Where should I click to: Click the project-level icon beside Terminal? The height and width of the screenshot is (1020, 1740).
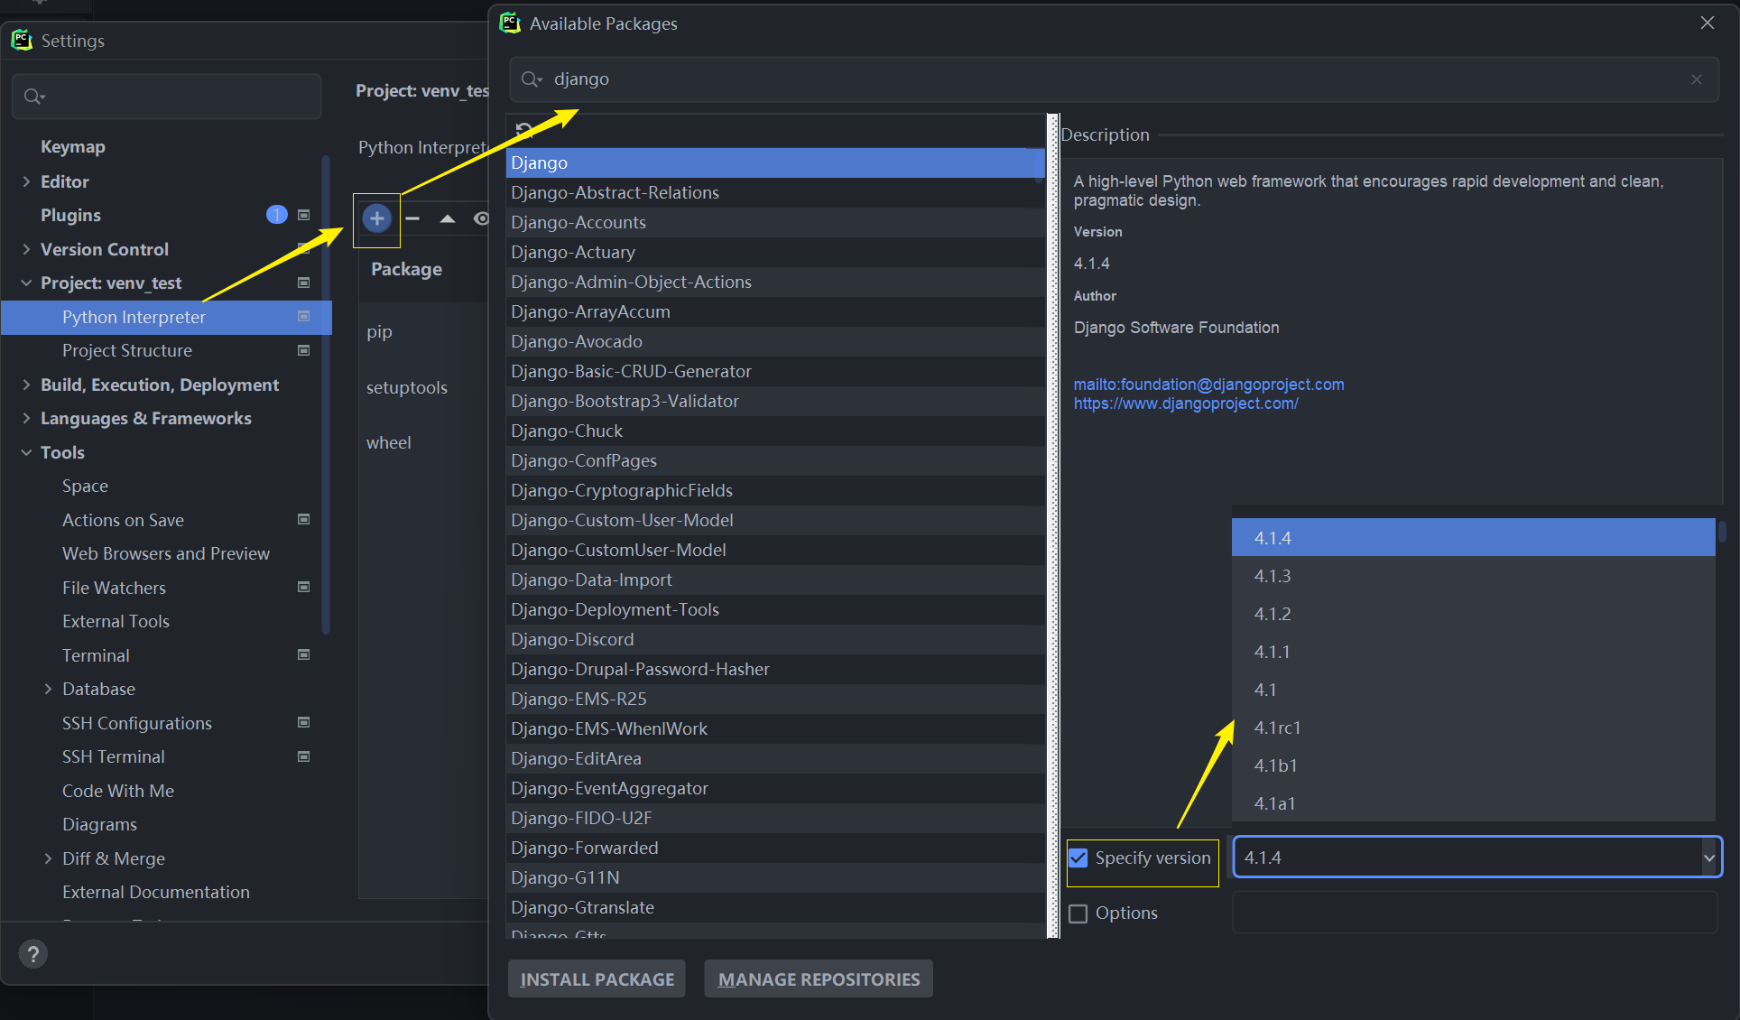click(x=304, y=654)
